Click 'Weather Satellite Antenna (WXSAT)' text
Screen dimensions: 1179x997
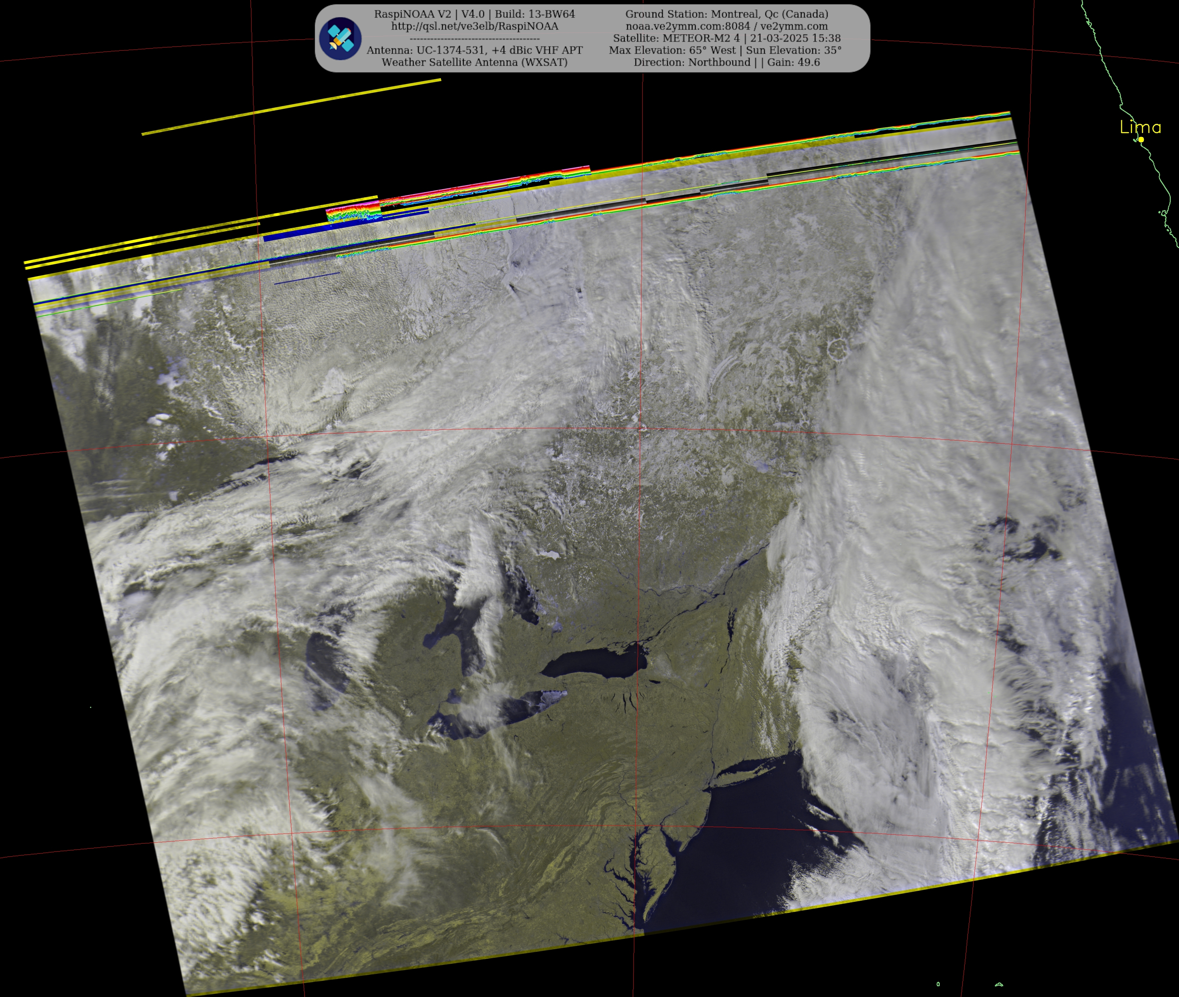point(474,62)
